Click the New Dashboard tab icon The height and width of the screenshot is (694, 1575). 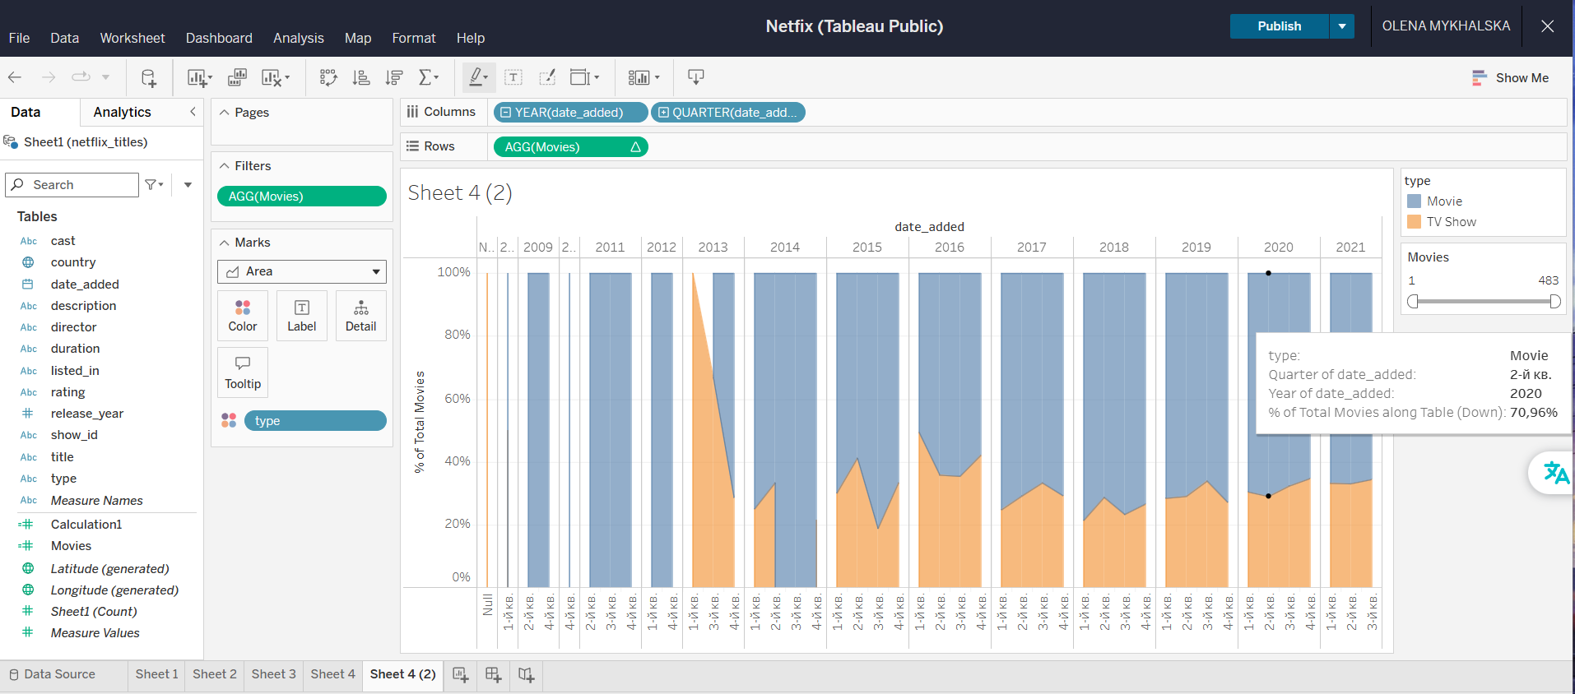(493, 675)
